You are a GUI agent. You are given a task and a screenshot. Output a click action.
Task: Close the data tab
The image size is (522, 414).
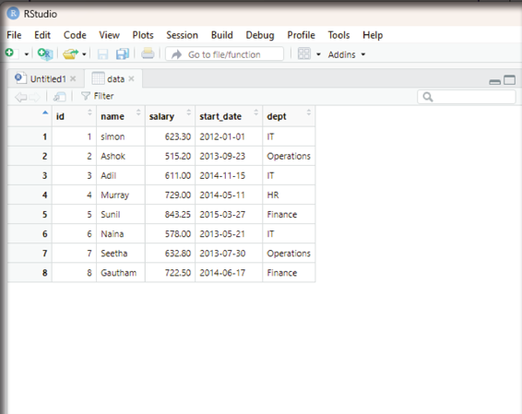[x=131, y=79]
